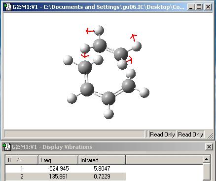Sort by the Infrared column header
This screenshot has width=216, height=181.
(x=102, y=160)
